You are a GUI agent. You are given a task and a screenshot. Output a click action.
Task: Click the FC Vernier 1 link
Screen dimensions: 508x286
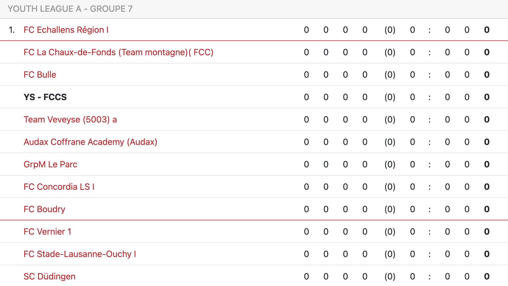(47, 232)
